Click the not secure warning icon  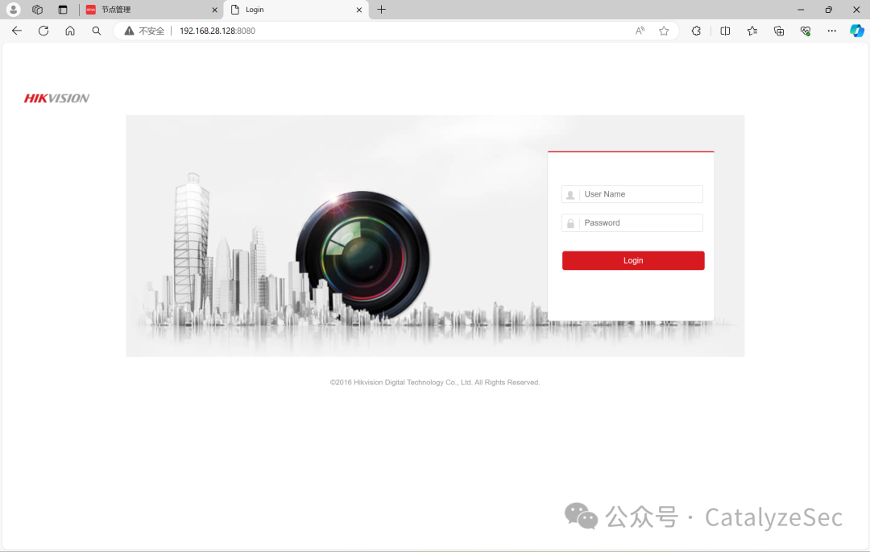(x=129, y=31)
